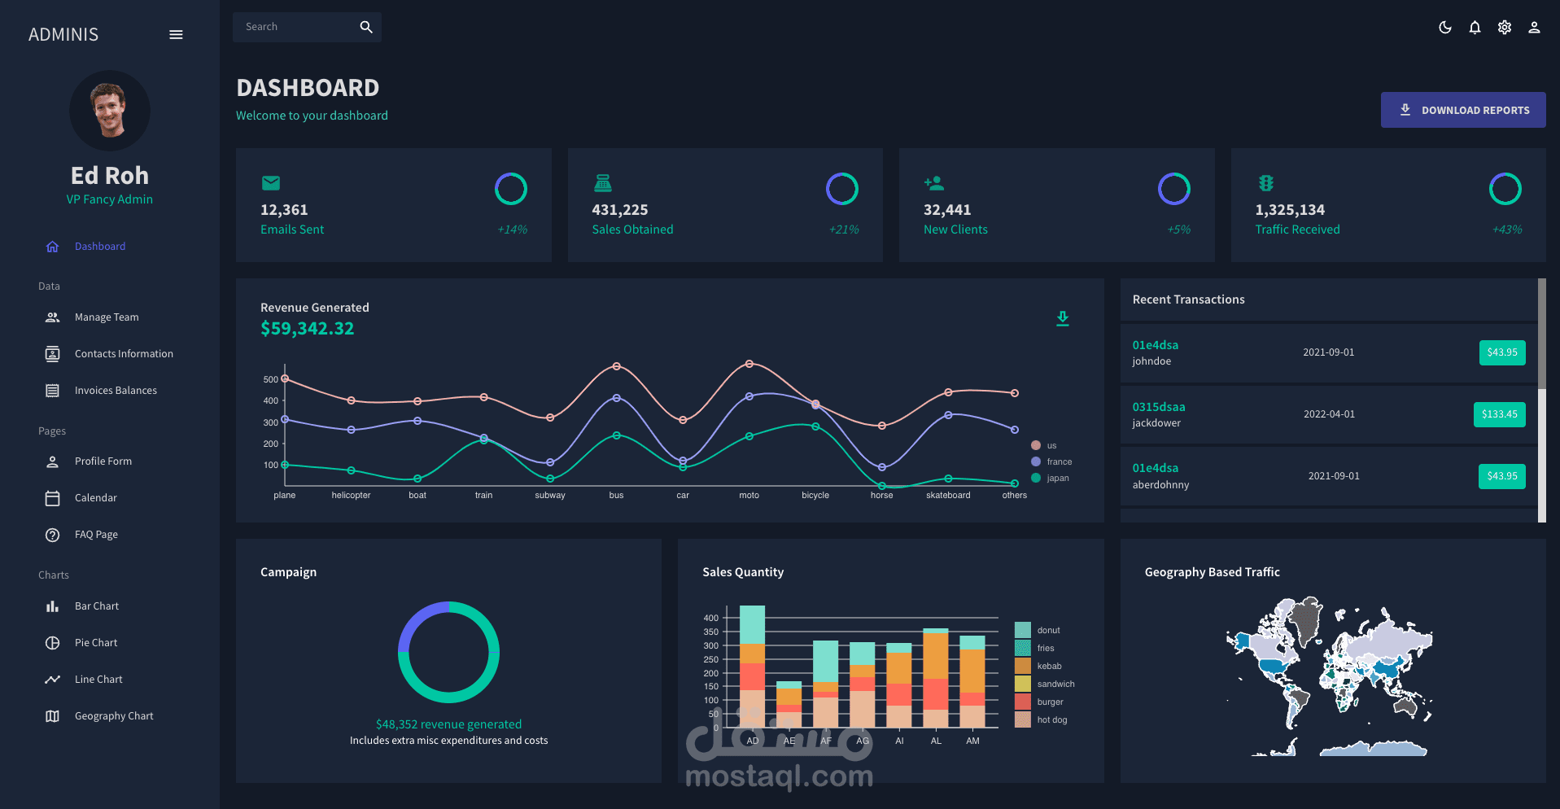Screen dimensions: 1560x809
Task: Click the ADMINIS logo text
Action: click(63, 34)
